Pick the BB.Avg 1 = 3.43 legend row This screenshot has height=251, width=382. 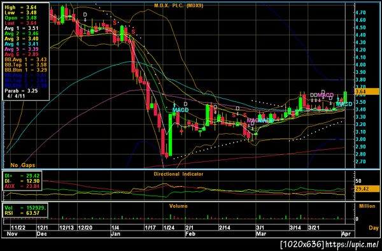[x=25, y=59]
